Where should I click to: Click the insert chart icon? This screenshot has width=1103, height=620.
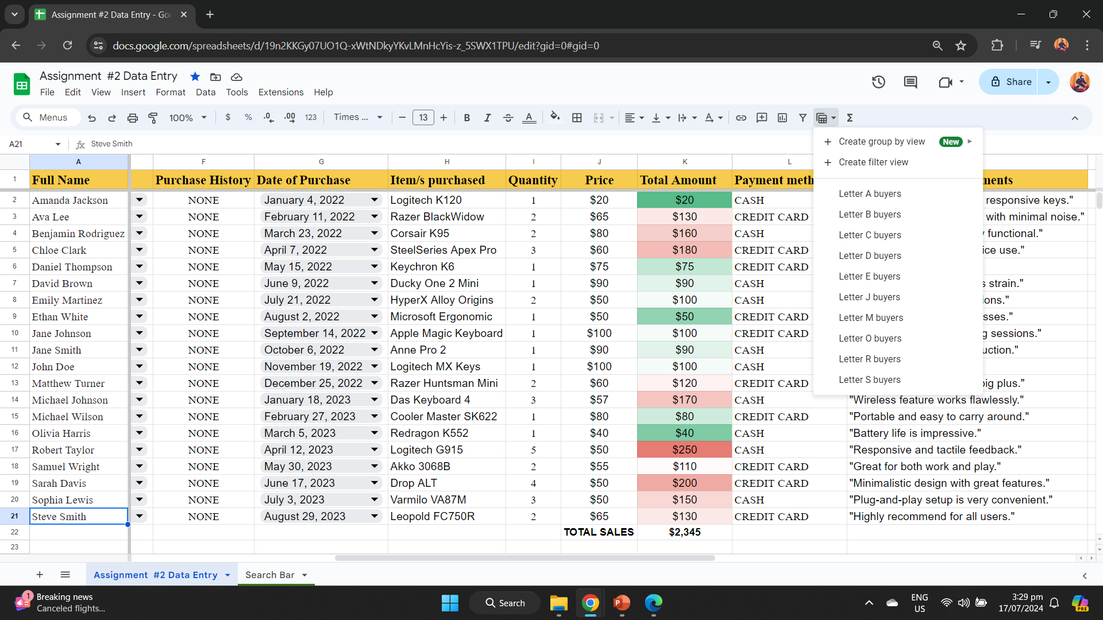pos(782,118)
